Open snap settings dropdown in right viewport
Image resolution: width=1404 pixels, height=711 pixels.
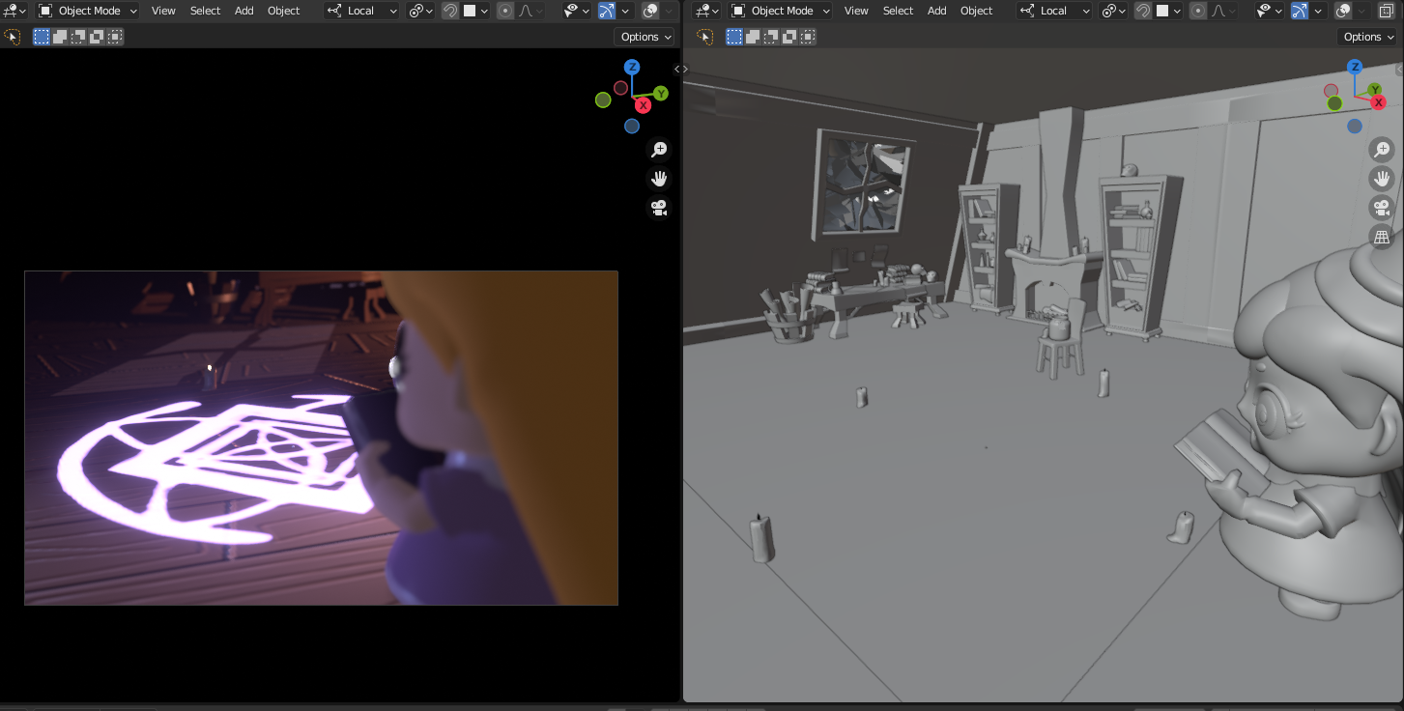[x=1168, y=11]
